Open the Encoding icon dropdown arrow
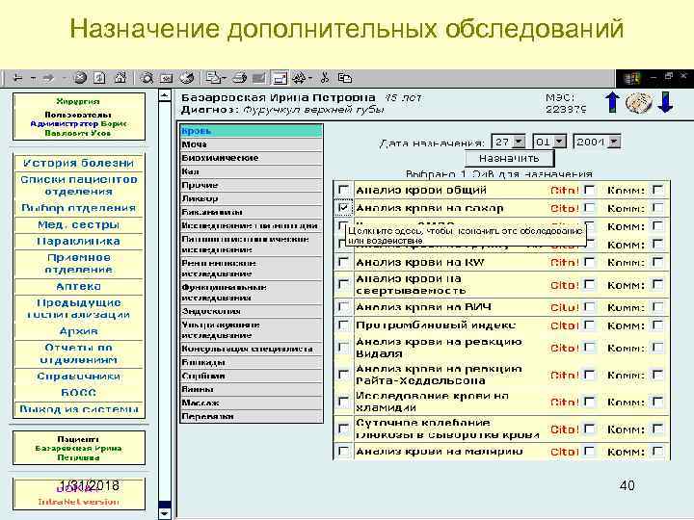The width and height of the screenshot is (694, 520). 310,79
